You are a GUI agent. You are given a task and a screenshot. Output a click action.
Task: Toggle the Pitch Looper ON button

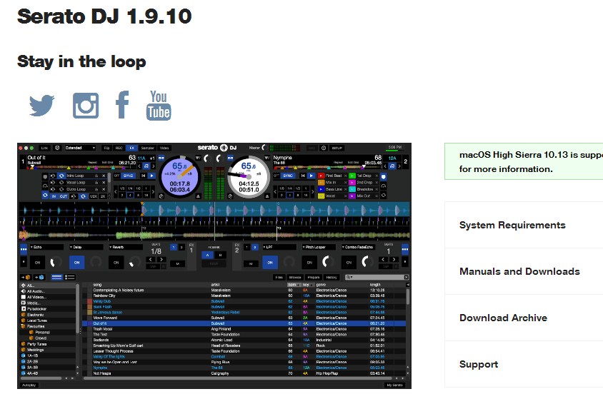309,263
